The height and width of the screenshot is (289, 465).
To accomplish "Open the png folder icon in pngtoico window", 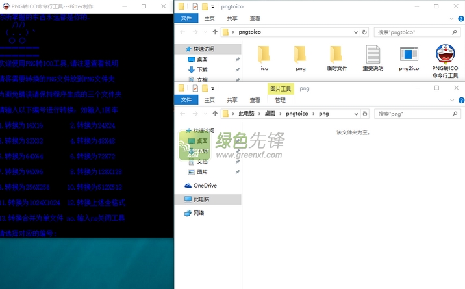I will tap(300, 58).
